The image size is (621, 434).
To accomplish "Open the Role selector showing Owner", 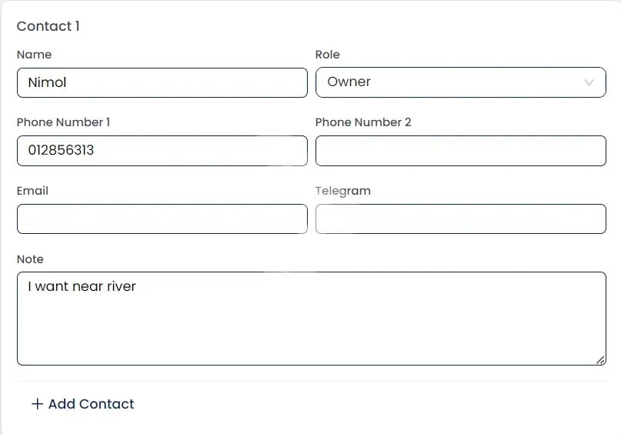I will pyautogui.click(x=460, y=82).
